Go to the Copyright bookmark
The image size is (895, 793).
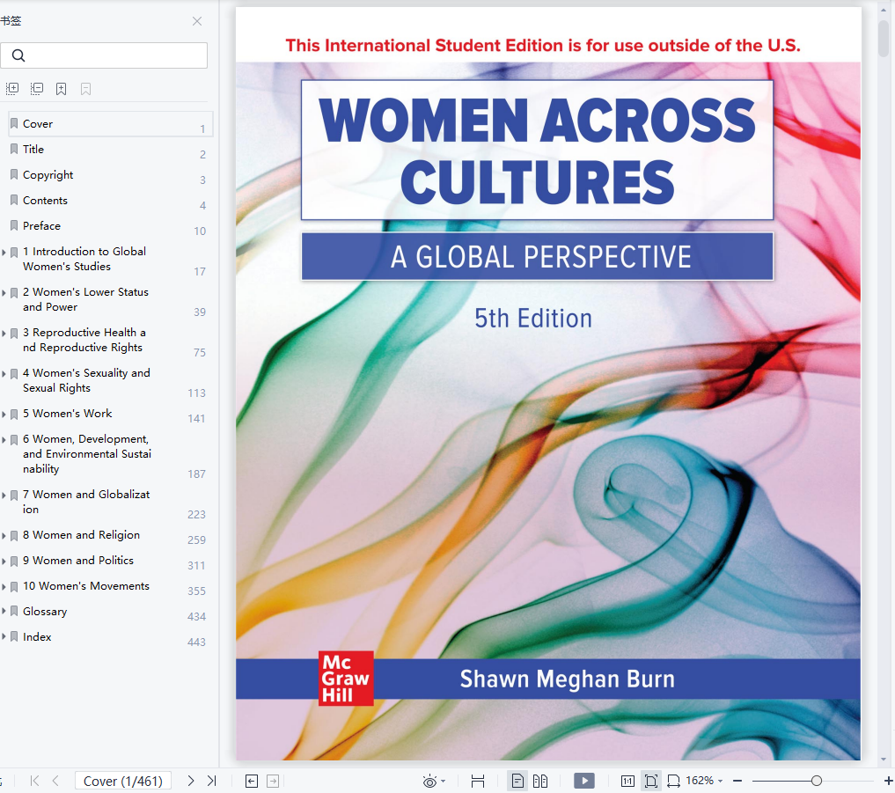coord(48,175)
